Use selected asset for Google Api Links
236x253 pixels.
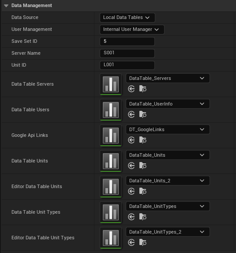click(131, 140)
